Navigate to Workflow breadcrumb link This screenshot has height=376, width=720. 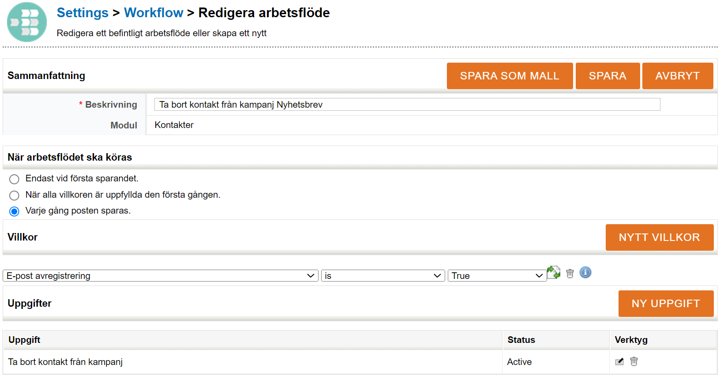coord(154,13)
